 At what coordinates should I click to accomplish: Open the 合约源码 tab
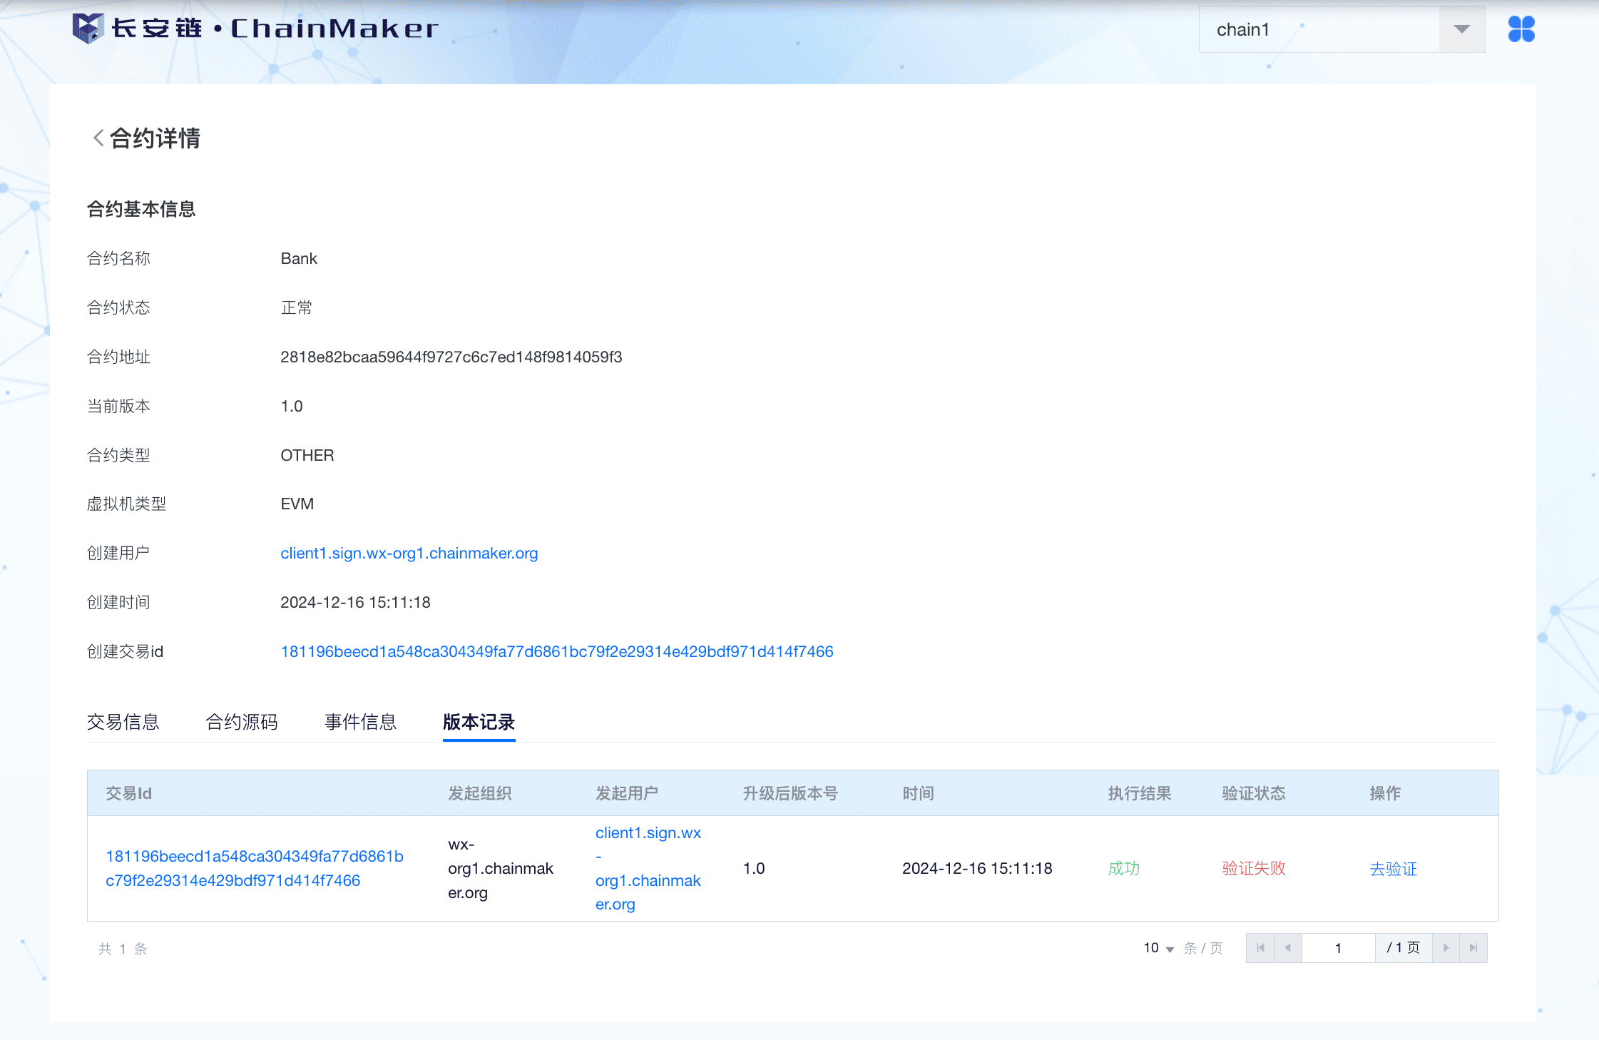[242, 722]
